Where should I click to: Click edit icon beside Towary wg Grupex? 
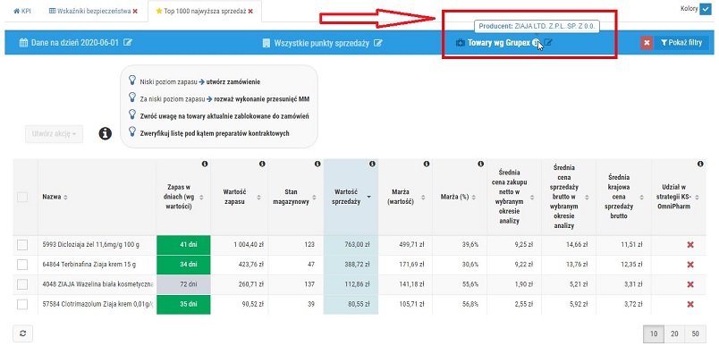point(548,43)
